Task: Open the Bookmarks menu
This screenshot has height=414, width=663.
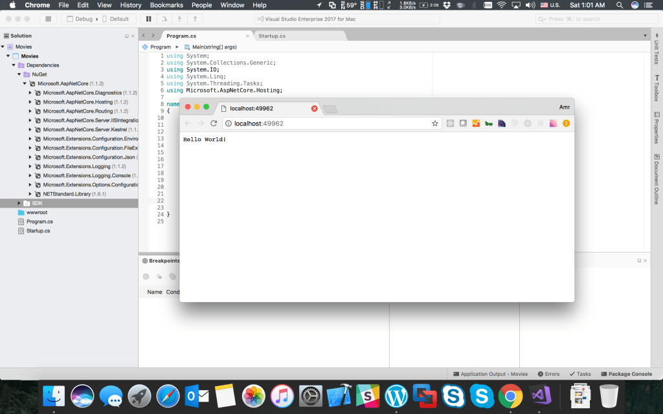Action: click(x=166, y=5)
